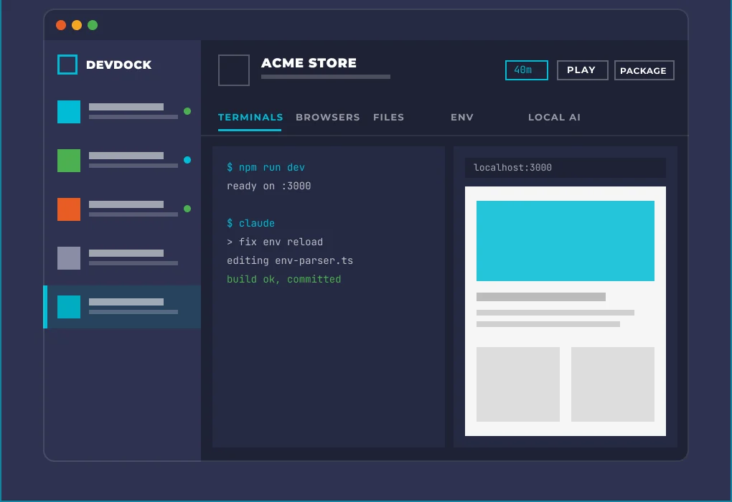
Task: Click the '$ claude' command line
Action: point(250,223)
